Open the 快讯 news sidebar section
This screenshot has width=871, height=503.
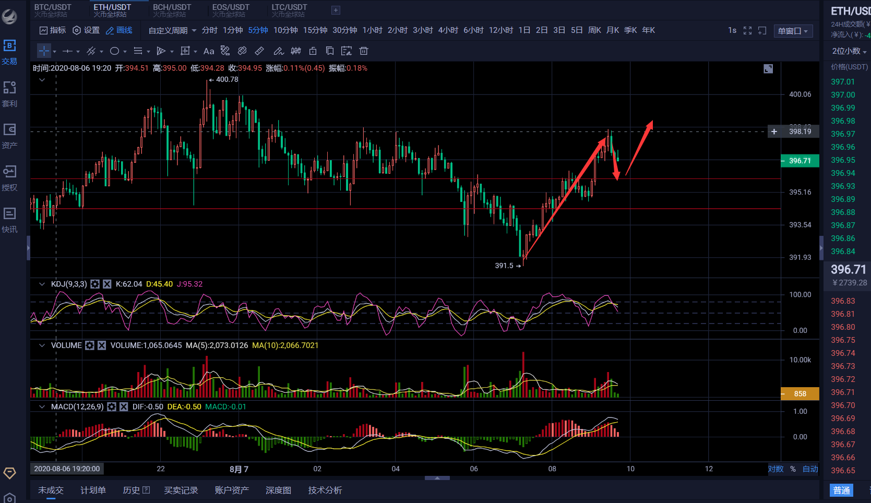(9, 220)
